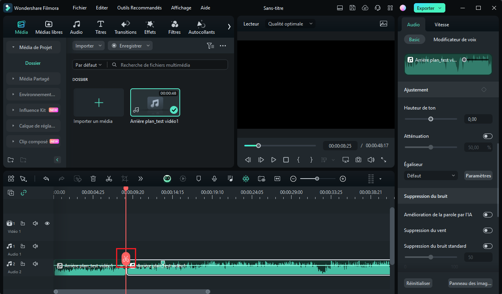This screenshot has height=294, width=502.
Task: Expand Média Partagé tree item
Action: tap(33, 79)
